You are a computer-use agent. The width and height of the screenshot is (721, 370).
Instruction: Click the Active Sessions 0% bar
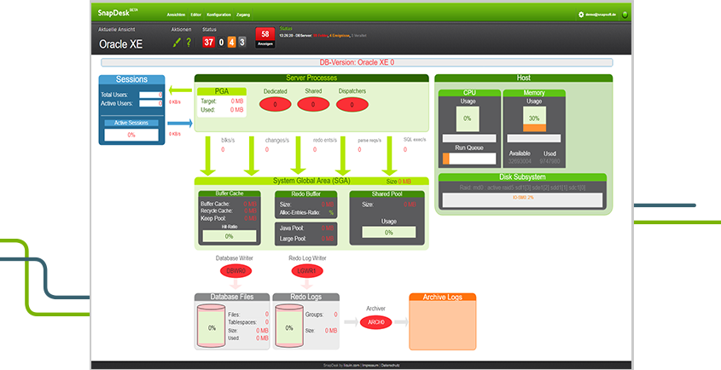pos(131,136)
